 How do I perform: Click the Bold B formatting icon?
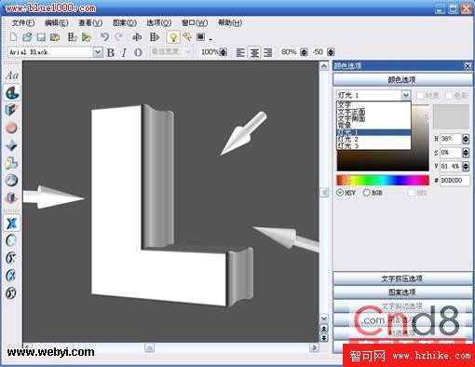(111, 52)
